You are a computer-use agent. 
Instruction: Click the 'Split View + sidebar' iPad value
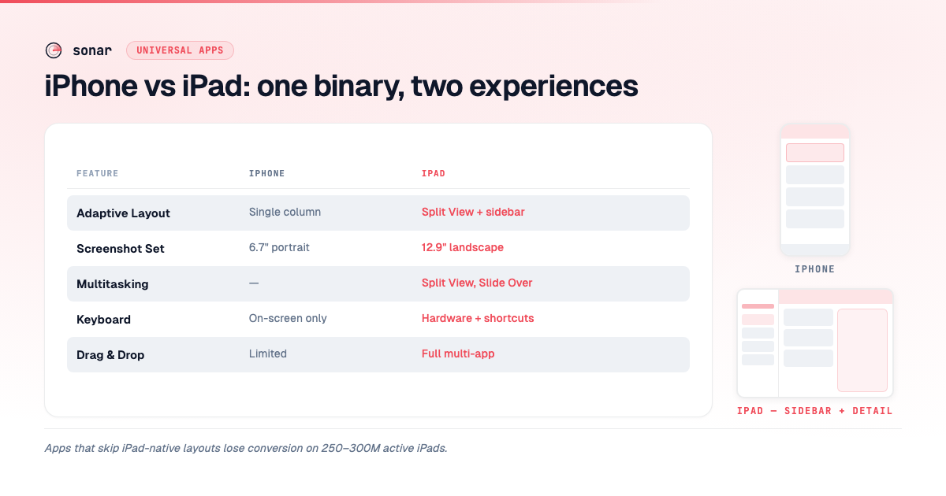(473, 213)
